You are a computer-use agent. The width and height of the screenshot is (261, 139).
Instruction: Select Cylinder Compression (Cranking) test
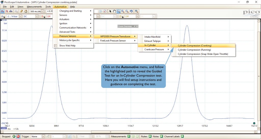(x=203, y=46)
